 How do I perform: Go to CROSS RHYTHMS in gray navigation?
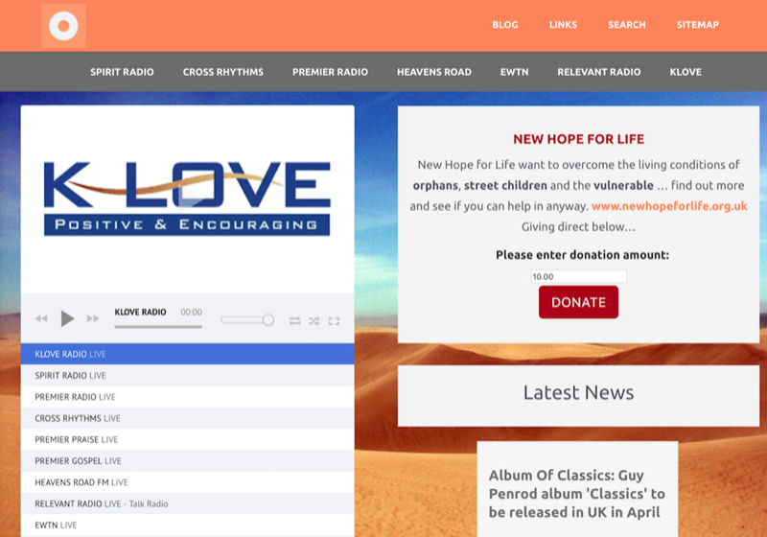click(223, 72)
